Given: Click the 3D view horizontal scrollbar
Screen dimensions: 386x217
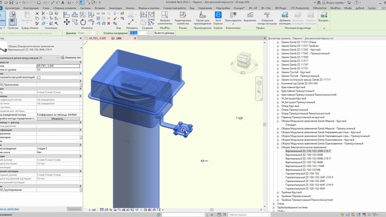Looking at the screenshot, I should pyautogui.click(x=212, y=210).
